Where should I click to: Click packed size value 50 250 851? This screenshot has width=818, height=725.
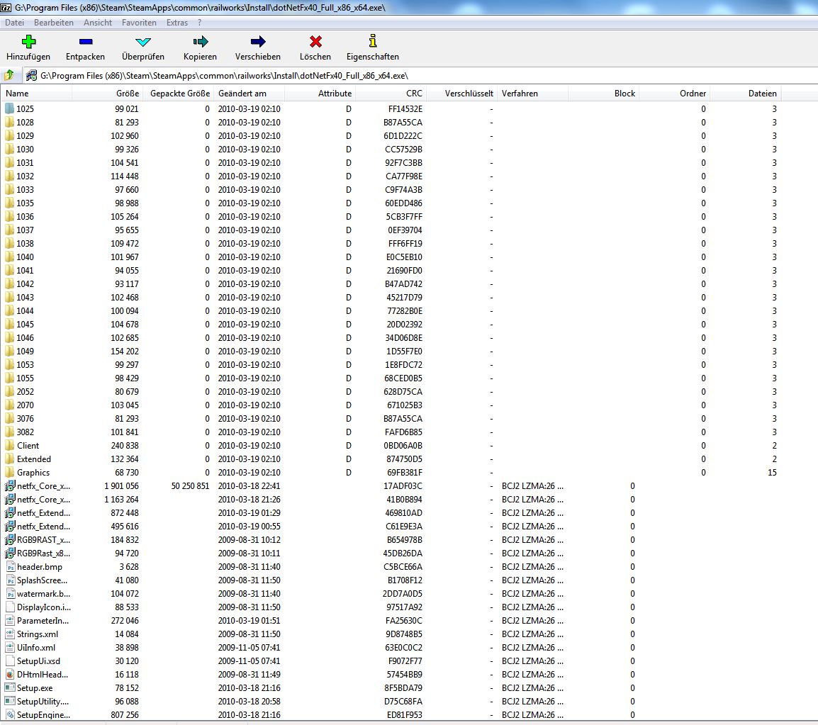tap(191, 486)
